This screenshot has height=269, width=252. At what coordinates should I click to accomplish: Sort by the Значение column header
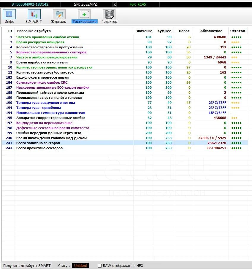144,31
